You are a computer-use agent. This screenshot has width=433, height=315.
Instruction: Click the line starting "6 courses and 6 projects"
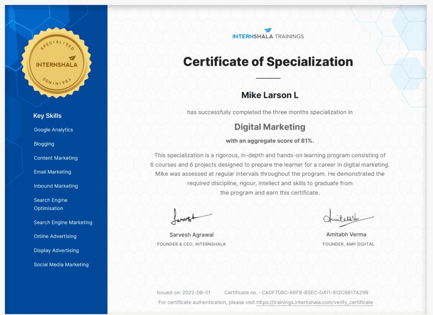pos(270,165)
